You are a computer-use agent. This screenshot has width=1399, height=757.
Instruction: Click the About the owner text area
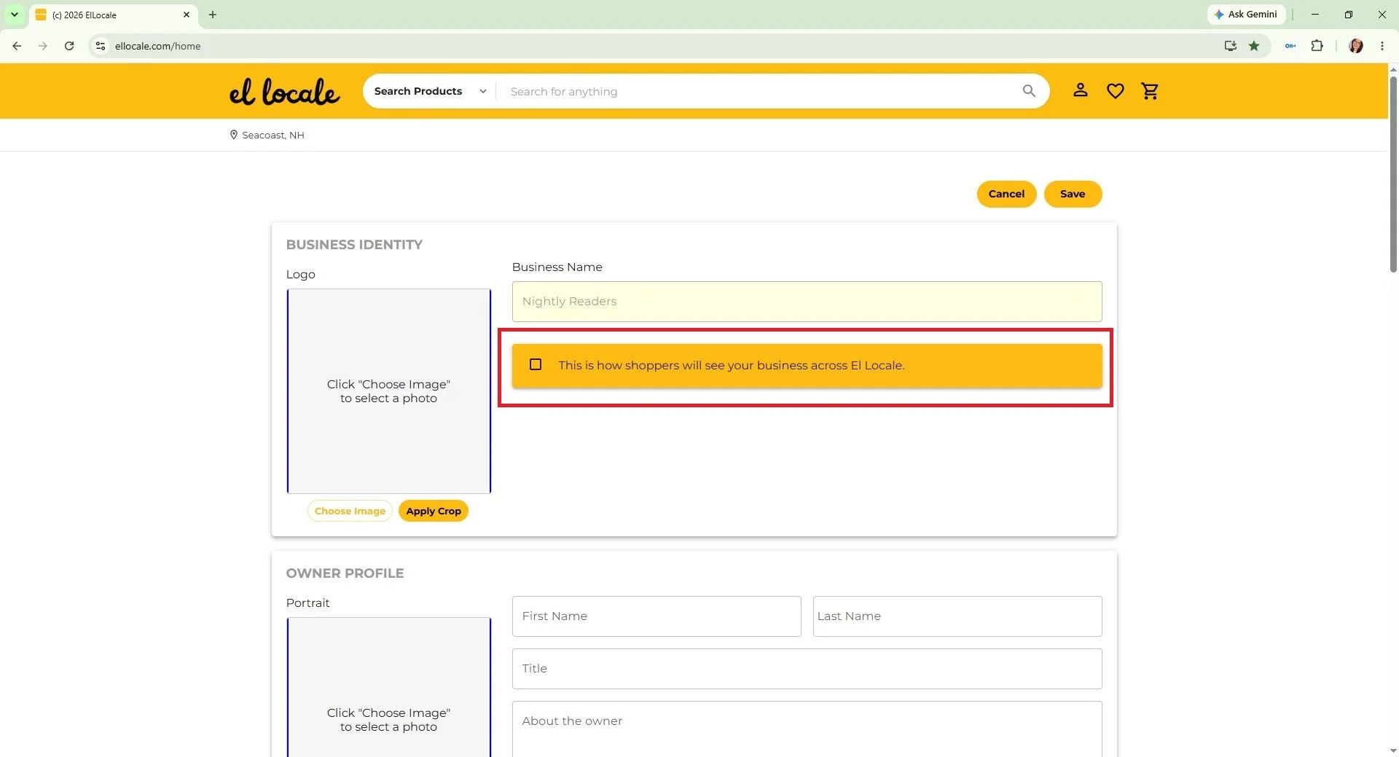click(x=807, y=729)
